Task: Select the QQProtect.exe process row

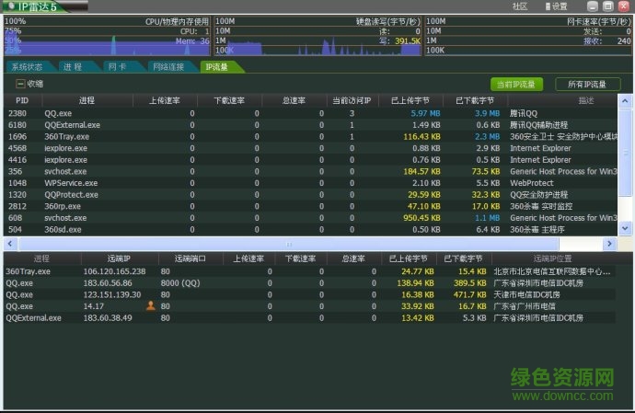Action: [311, 195]
